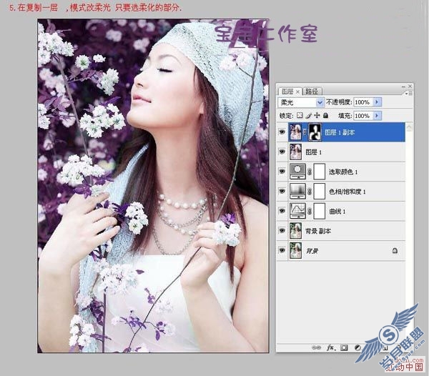Click chain link on 曲线 1 layer
The height and width of the screenshot is (376, 429).
[x=310, y=211]
